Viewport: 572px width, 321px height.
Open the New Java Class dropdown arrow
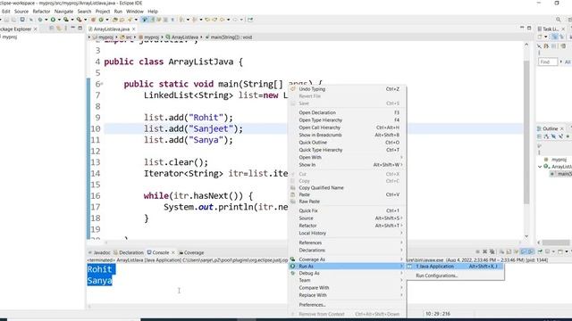pyautogui.click(x=107, y=20)
